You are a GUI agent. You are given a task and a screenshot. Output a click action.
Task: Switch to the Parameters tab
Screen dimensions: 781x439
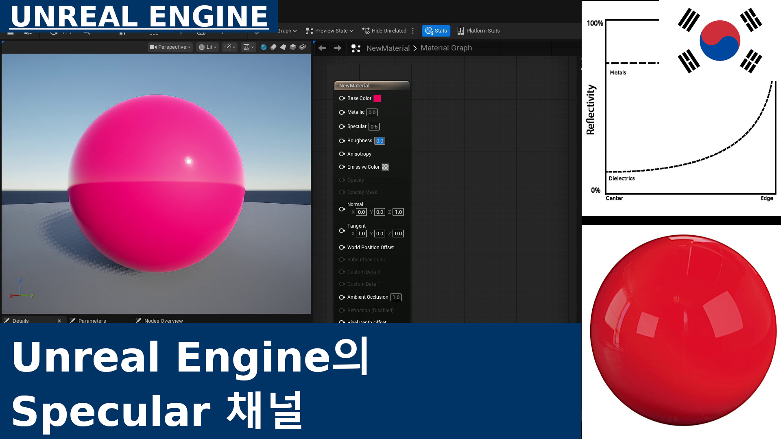pyautogui.click(x=88, y=321)
